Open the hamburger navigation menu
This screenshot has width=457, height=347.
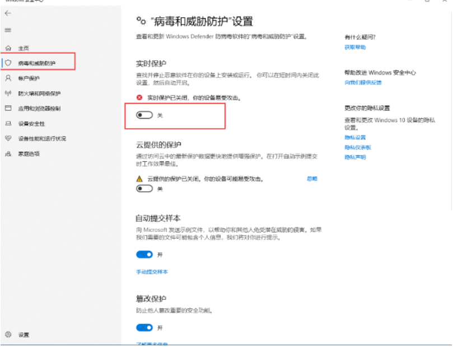click(8, 30)
